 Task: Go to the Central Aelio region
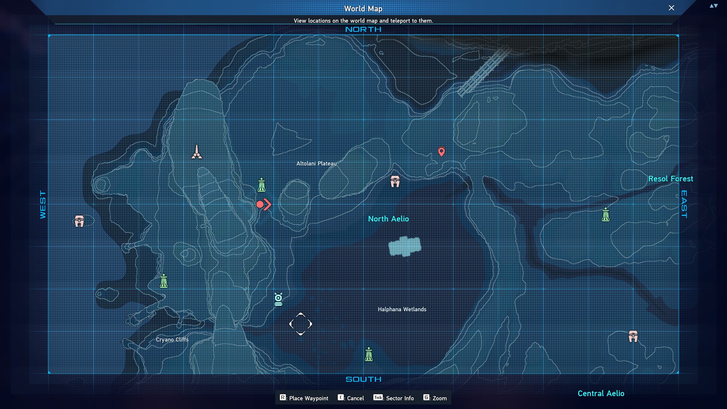click(601, 393)
